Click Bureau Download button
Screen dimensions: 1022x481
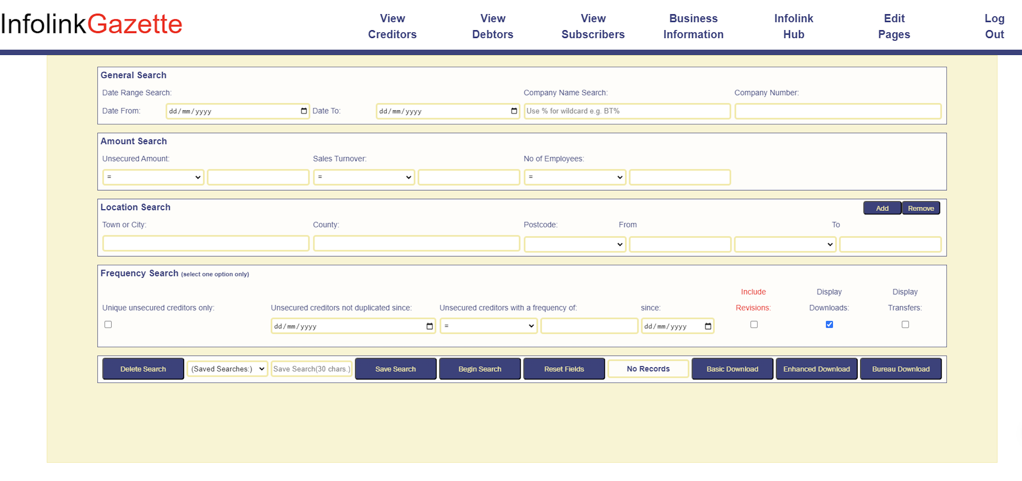pos(901,369)
